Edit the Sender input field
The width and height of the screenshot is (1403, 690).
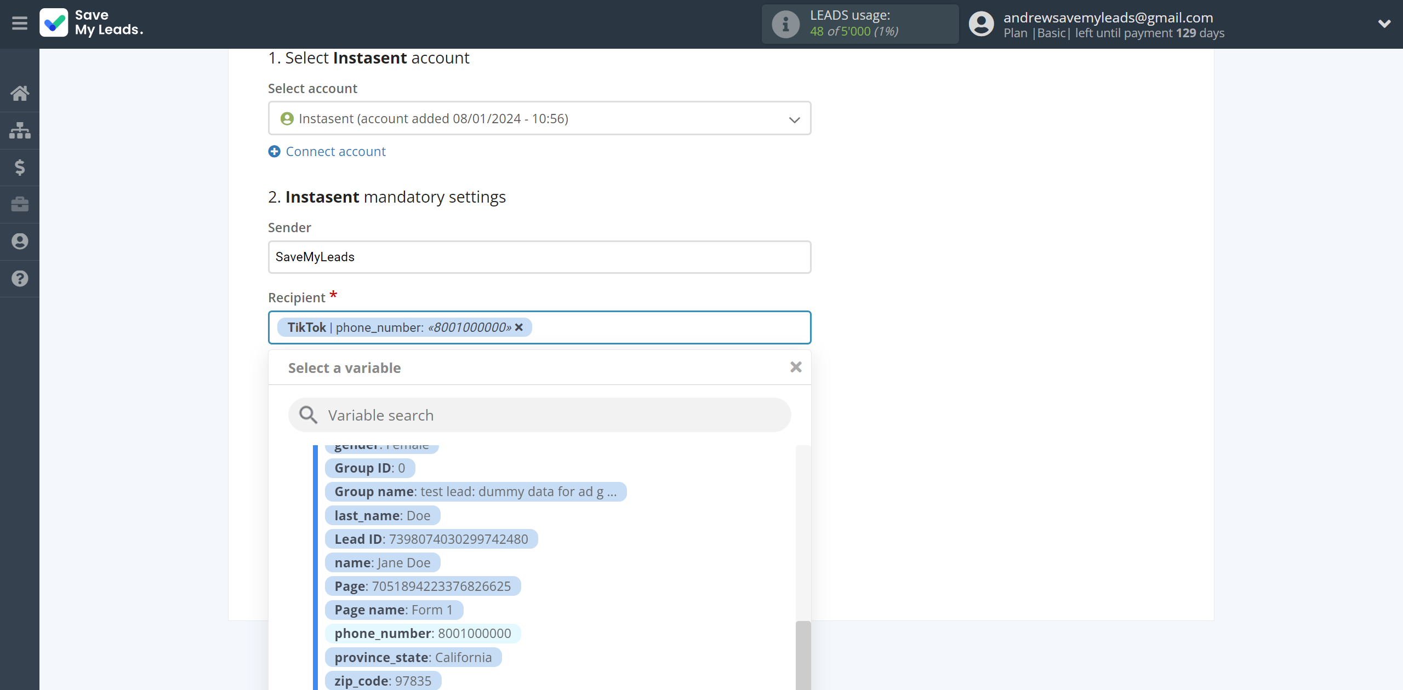539,257
